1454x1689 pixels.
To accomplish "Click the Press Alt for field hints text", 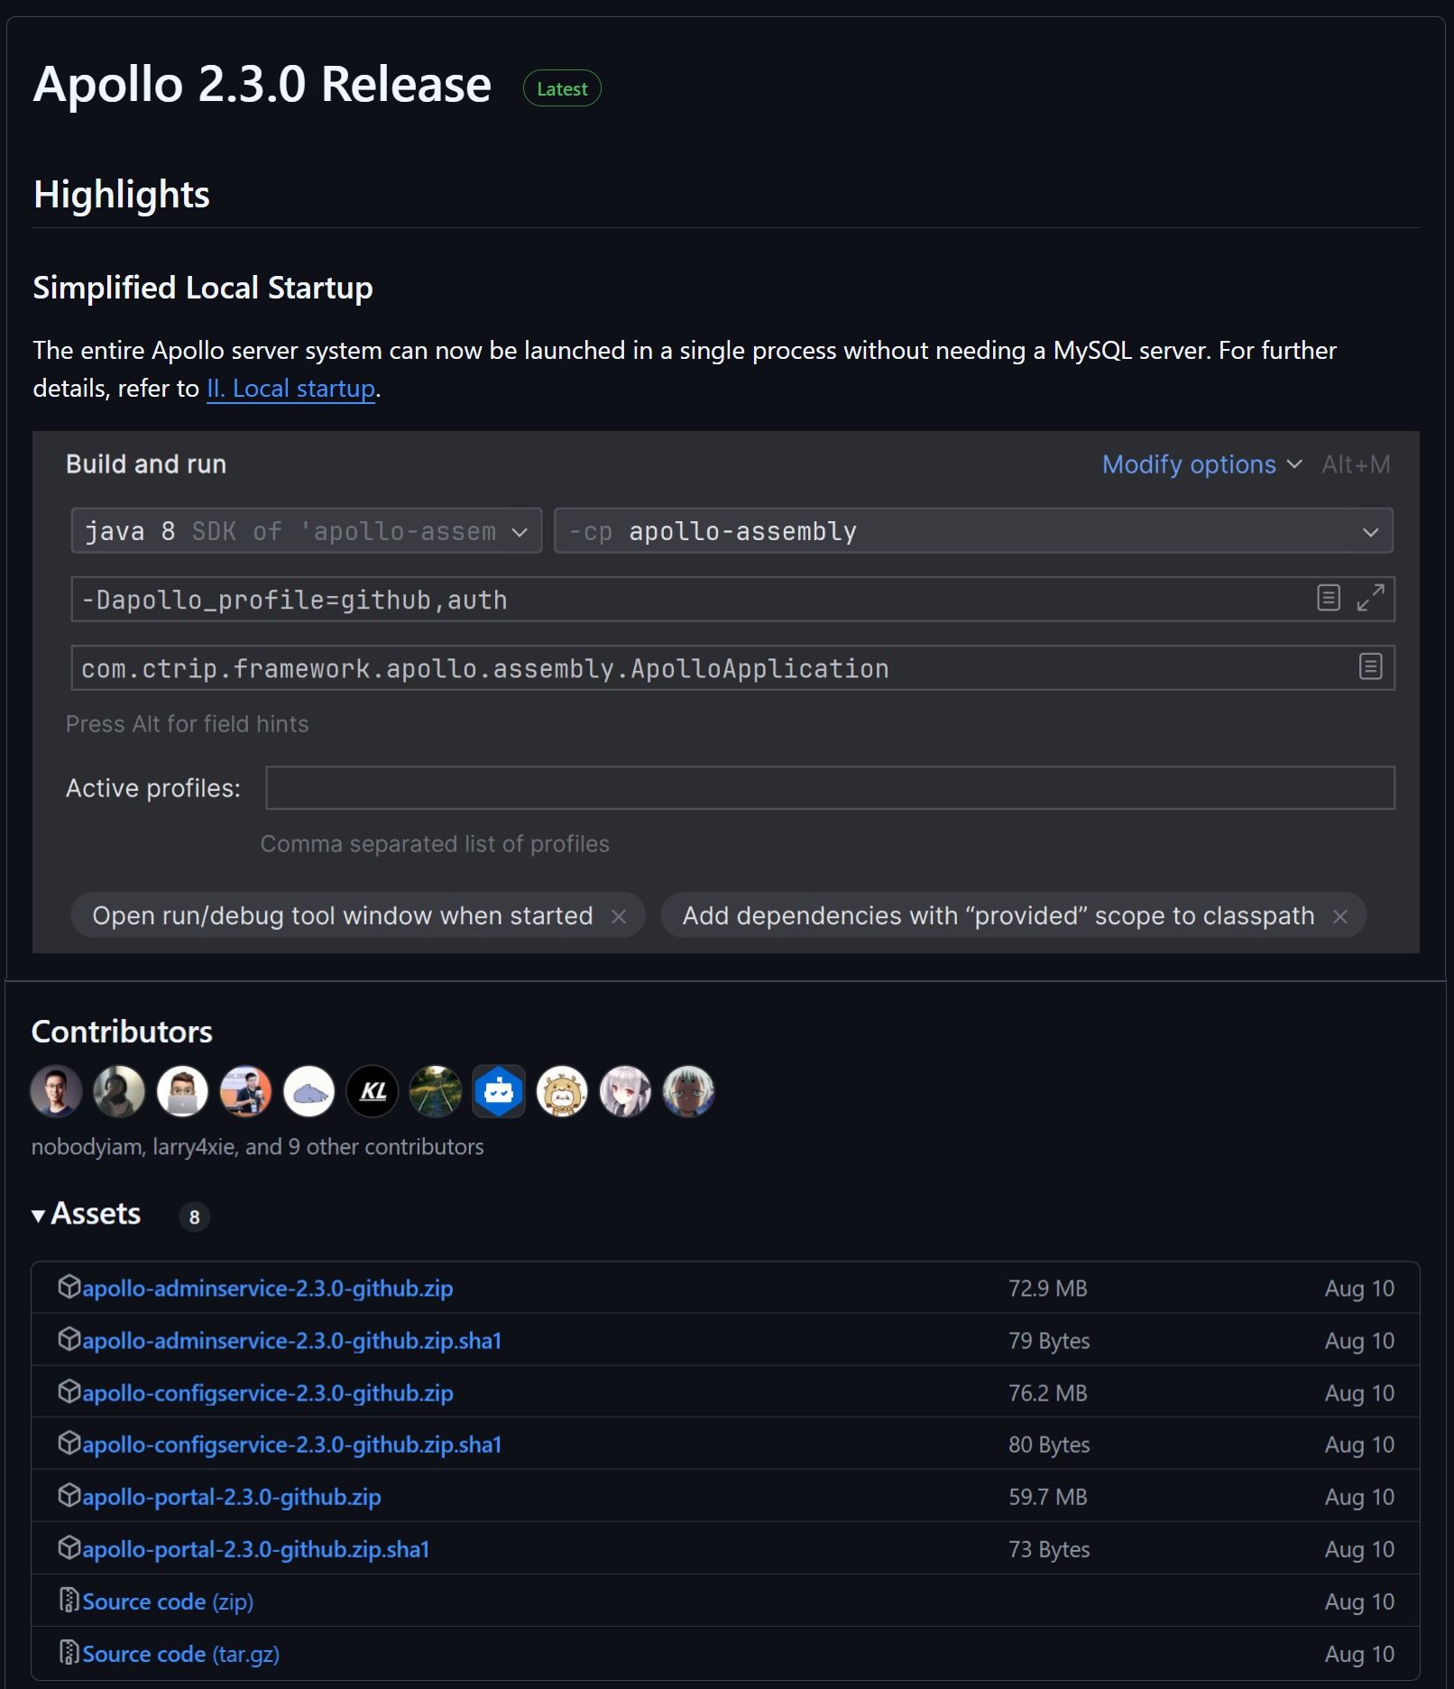I will (187, 724).
